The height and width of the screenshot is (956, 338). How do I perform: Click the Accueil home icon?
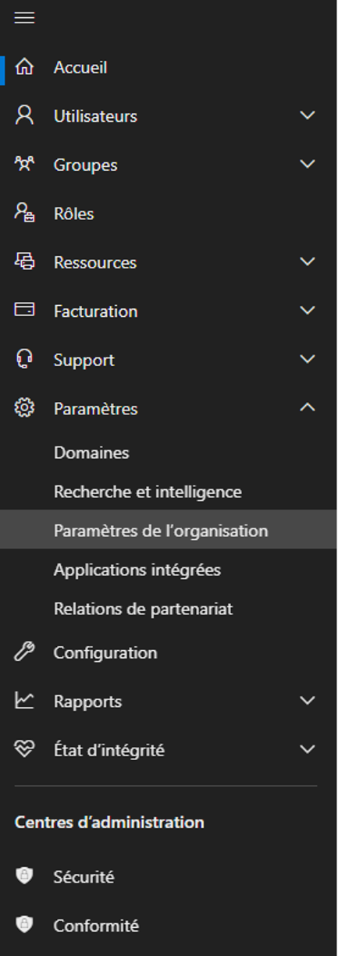click(24, 67)
